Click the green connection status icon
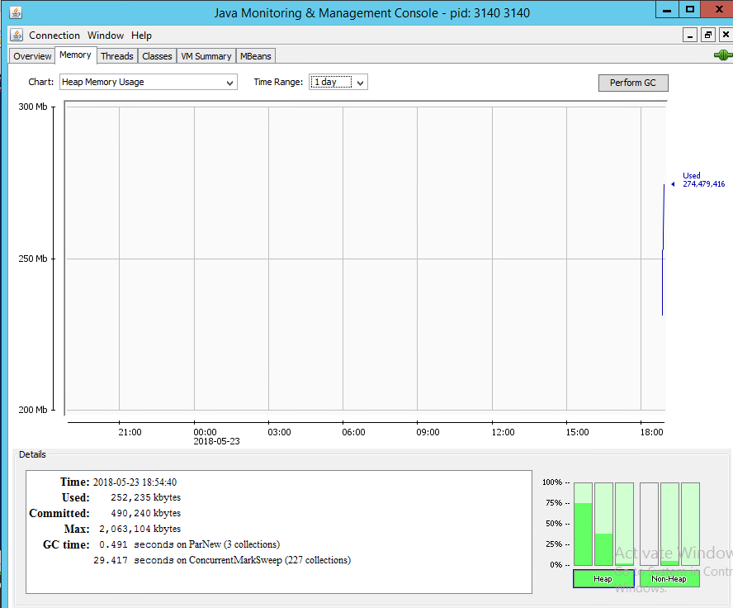The height and width of the screenshot is (608, 733). 723,55
